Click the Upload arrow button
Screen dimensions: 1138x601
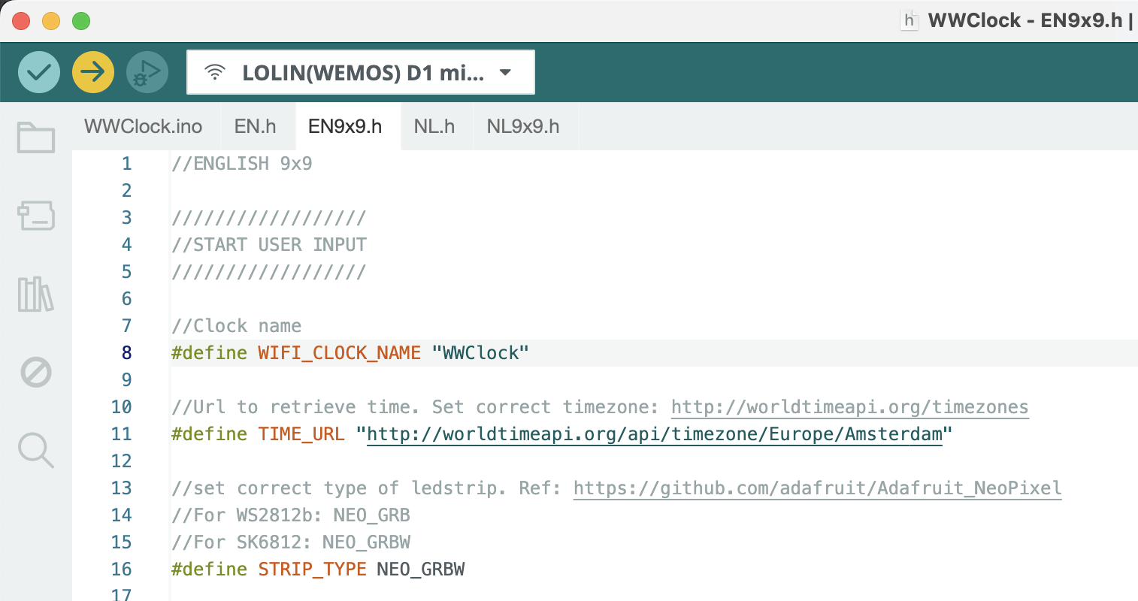[93, 72]
